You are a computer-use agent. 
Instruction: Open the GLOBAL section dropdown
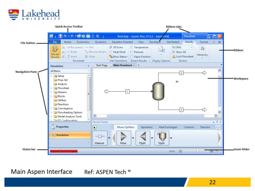pyautogui.click(x=191, y=47)
